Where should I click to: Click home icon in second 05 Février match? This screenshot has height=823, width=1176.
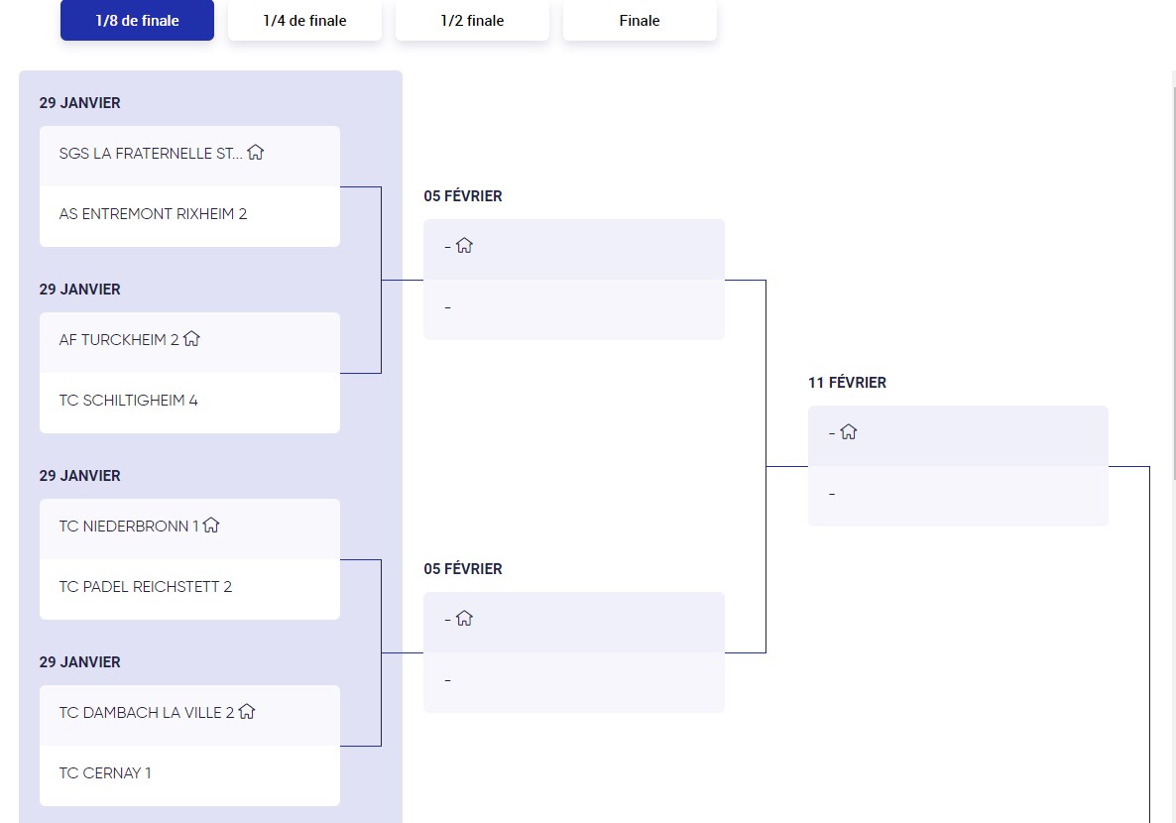tap(464, 618)
